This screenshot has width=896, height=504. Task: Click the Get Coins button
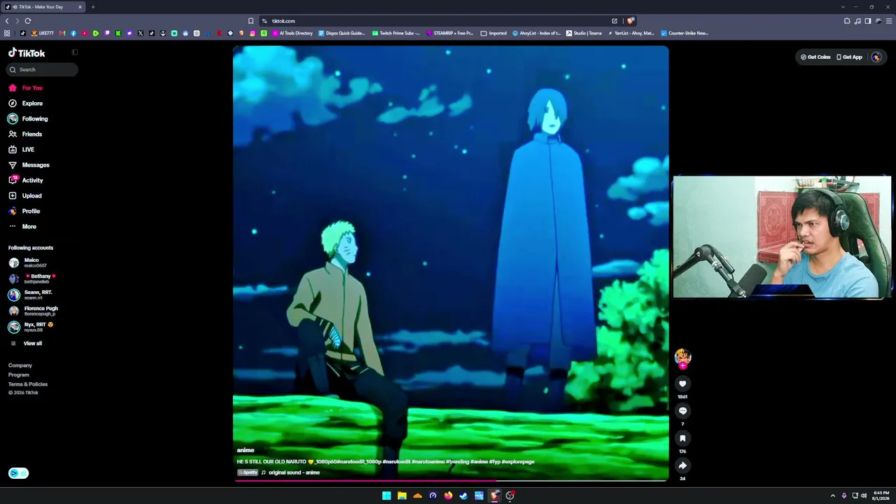coord(815,57)
